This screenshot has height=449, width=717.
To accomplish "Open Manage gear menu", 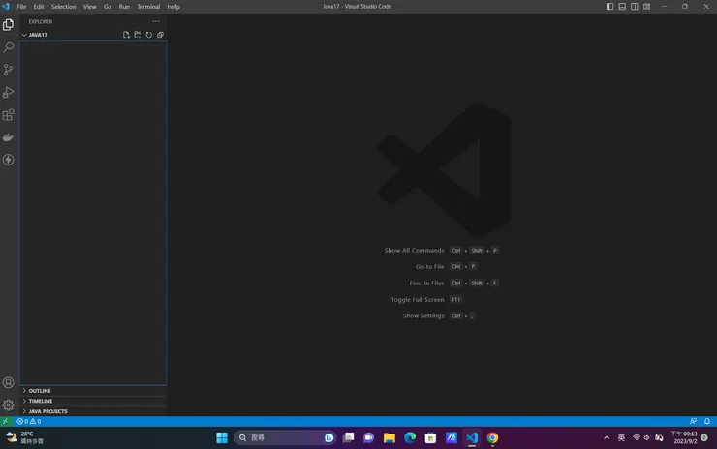I will 8,405.
